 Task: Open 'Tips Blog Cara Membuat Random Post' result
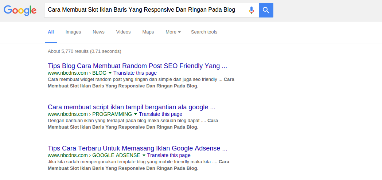(x=137, y=66)
